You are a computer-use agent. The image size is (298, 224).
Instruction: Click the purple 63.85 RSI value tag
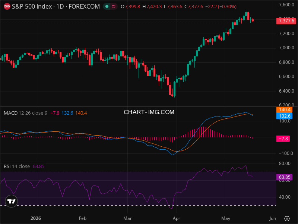[x=284, y=177]
